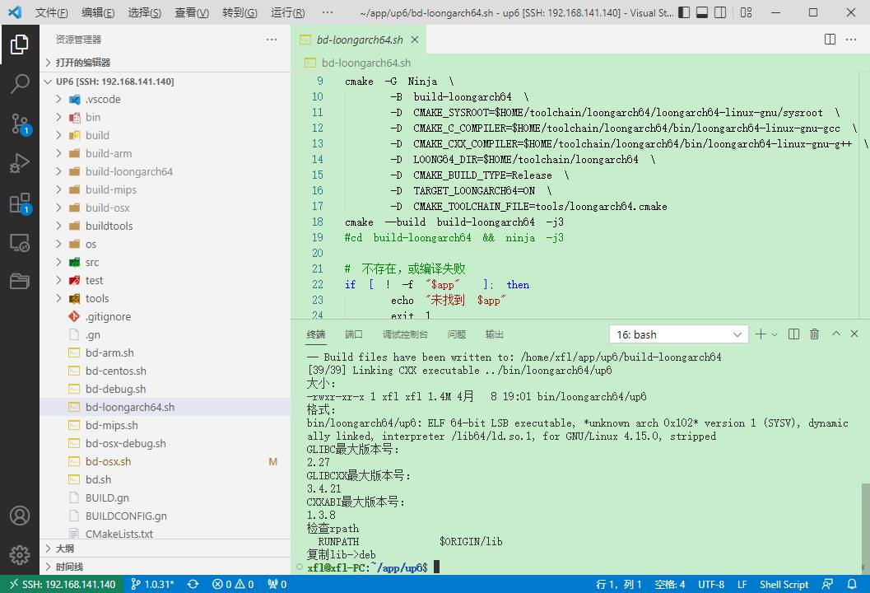Click the SSH: 192.168.141.140 remote indicator

62,584
